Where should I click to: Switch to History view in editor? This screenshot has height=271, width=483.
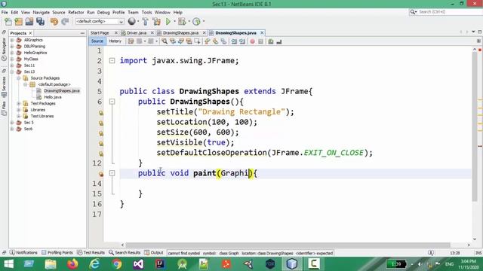coord(115,41)
